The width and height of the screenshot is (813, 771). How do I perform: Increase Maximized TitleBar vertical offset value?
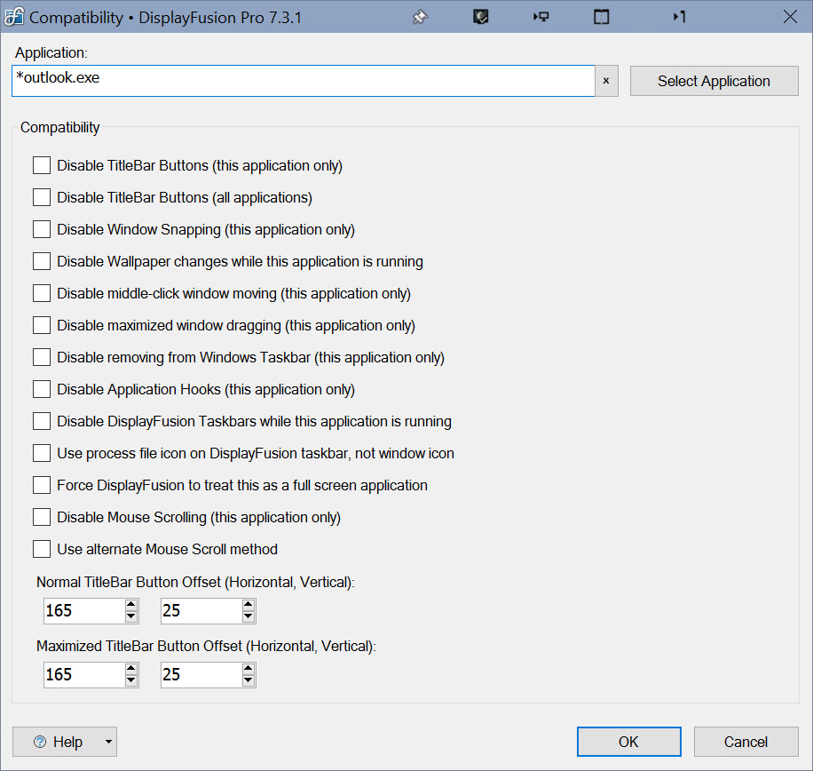[x=249, y=669]
